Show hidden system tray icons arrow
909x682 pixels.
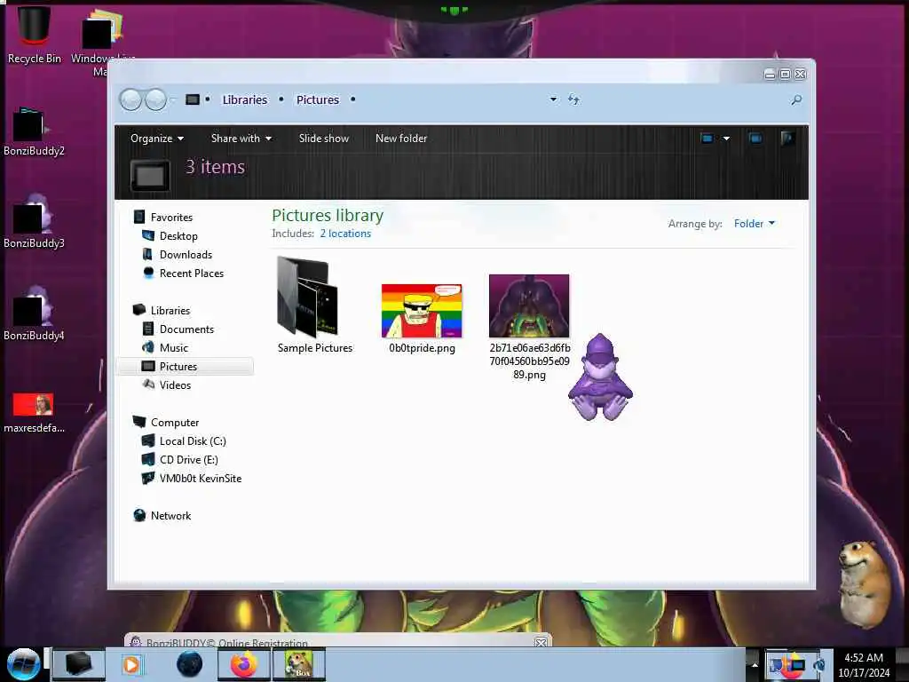[x=755, y=664]
